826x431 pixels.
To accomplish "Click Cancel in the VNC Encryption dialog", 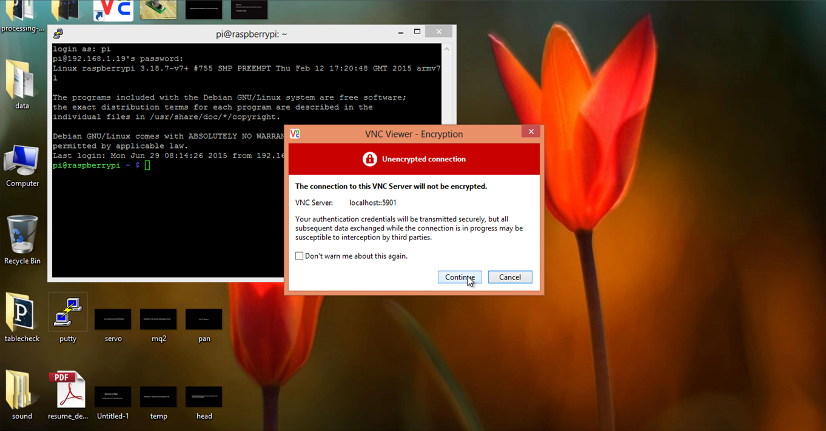I will [x=510, y=277].
